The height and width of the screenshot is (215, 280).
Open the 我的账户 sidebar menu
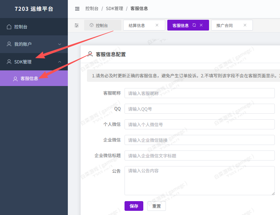(34, 44)
